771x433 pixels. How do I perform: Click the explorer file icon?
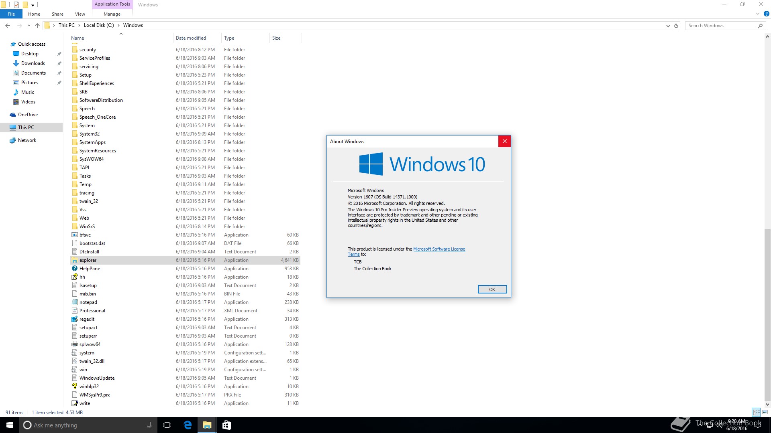coord(75,260)
